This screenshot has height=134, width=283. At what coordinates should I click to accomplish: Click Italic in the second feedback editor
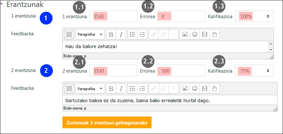[121, 88]
